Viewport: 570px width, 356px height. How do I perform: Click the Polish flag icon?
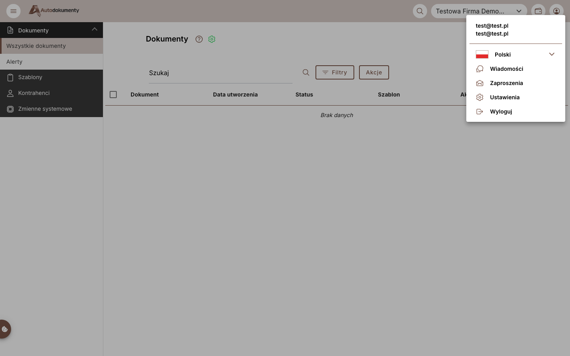coord(482,54)
